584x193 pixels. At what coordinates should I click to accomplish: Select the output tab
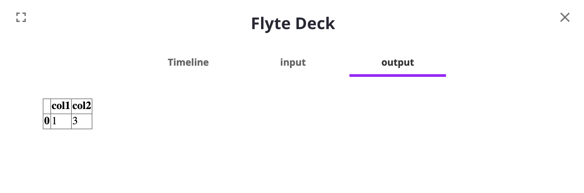(397, 62)
